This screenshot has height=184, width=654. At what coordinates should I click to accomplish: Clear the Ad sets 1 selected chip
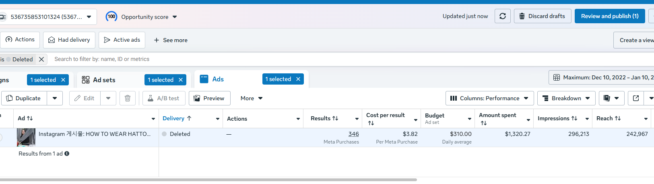pos(181,80)
